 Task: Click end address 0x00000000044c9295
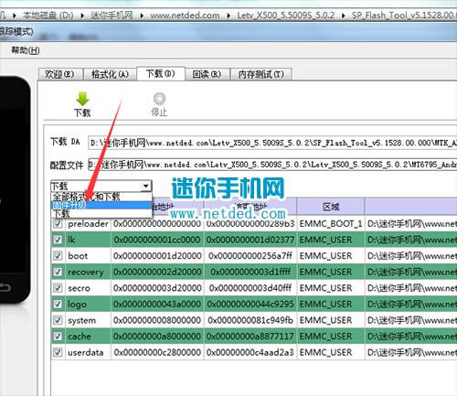click(x=250, y=304)
